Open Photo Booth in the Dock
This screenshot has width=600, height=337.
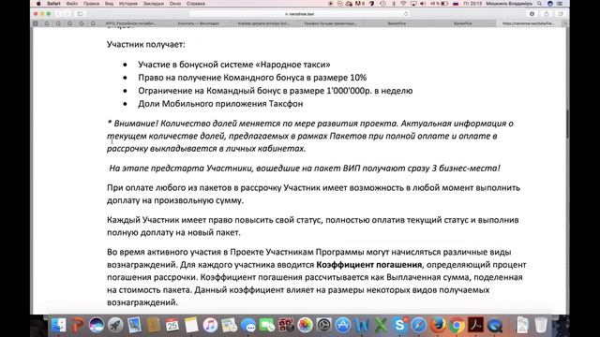point(286,325)
